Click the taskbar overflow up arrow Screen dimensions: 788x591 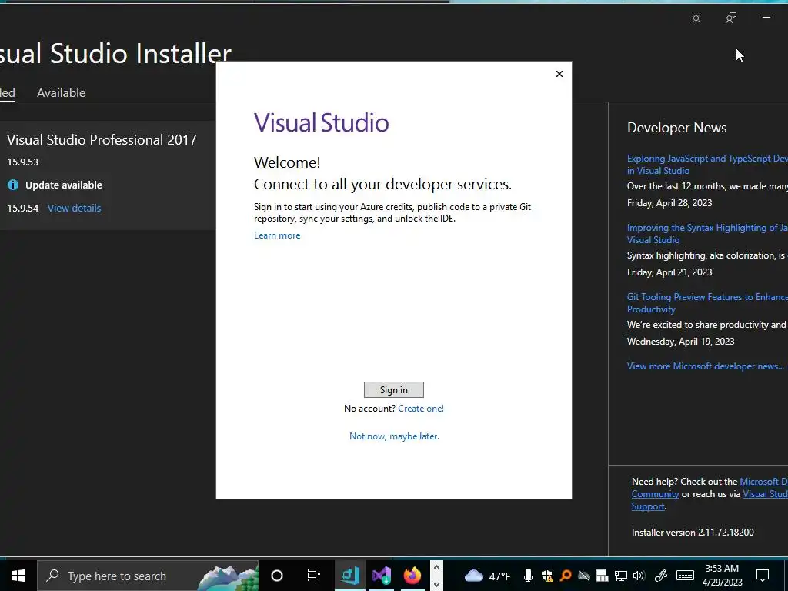pos(436,567)
